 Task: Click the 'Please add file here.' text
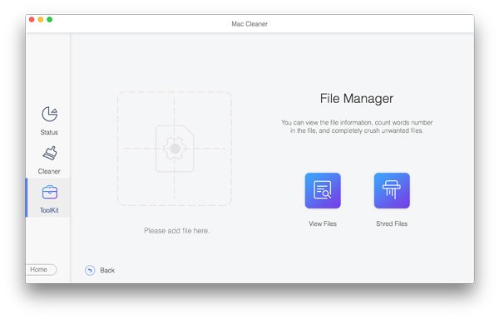click(x=176, y=231)
